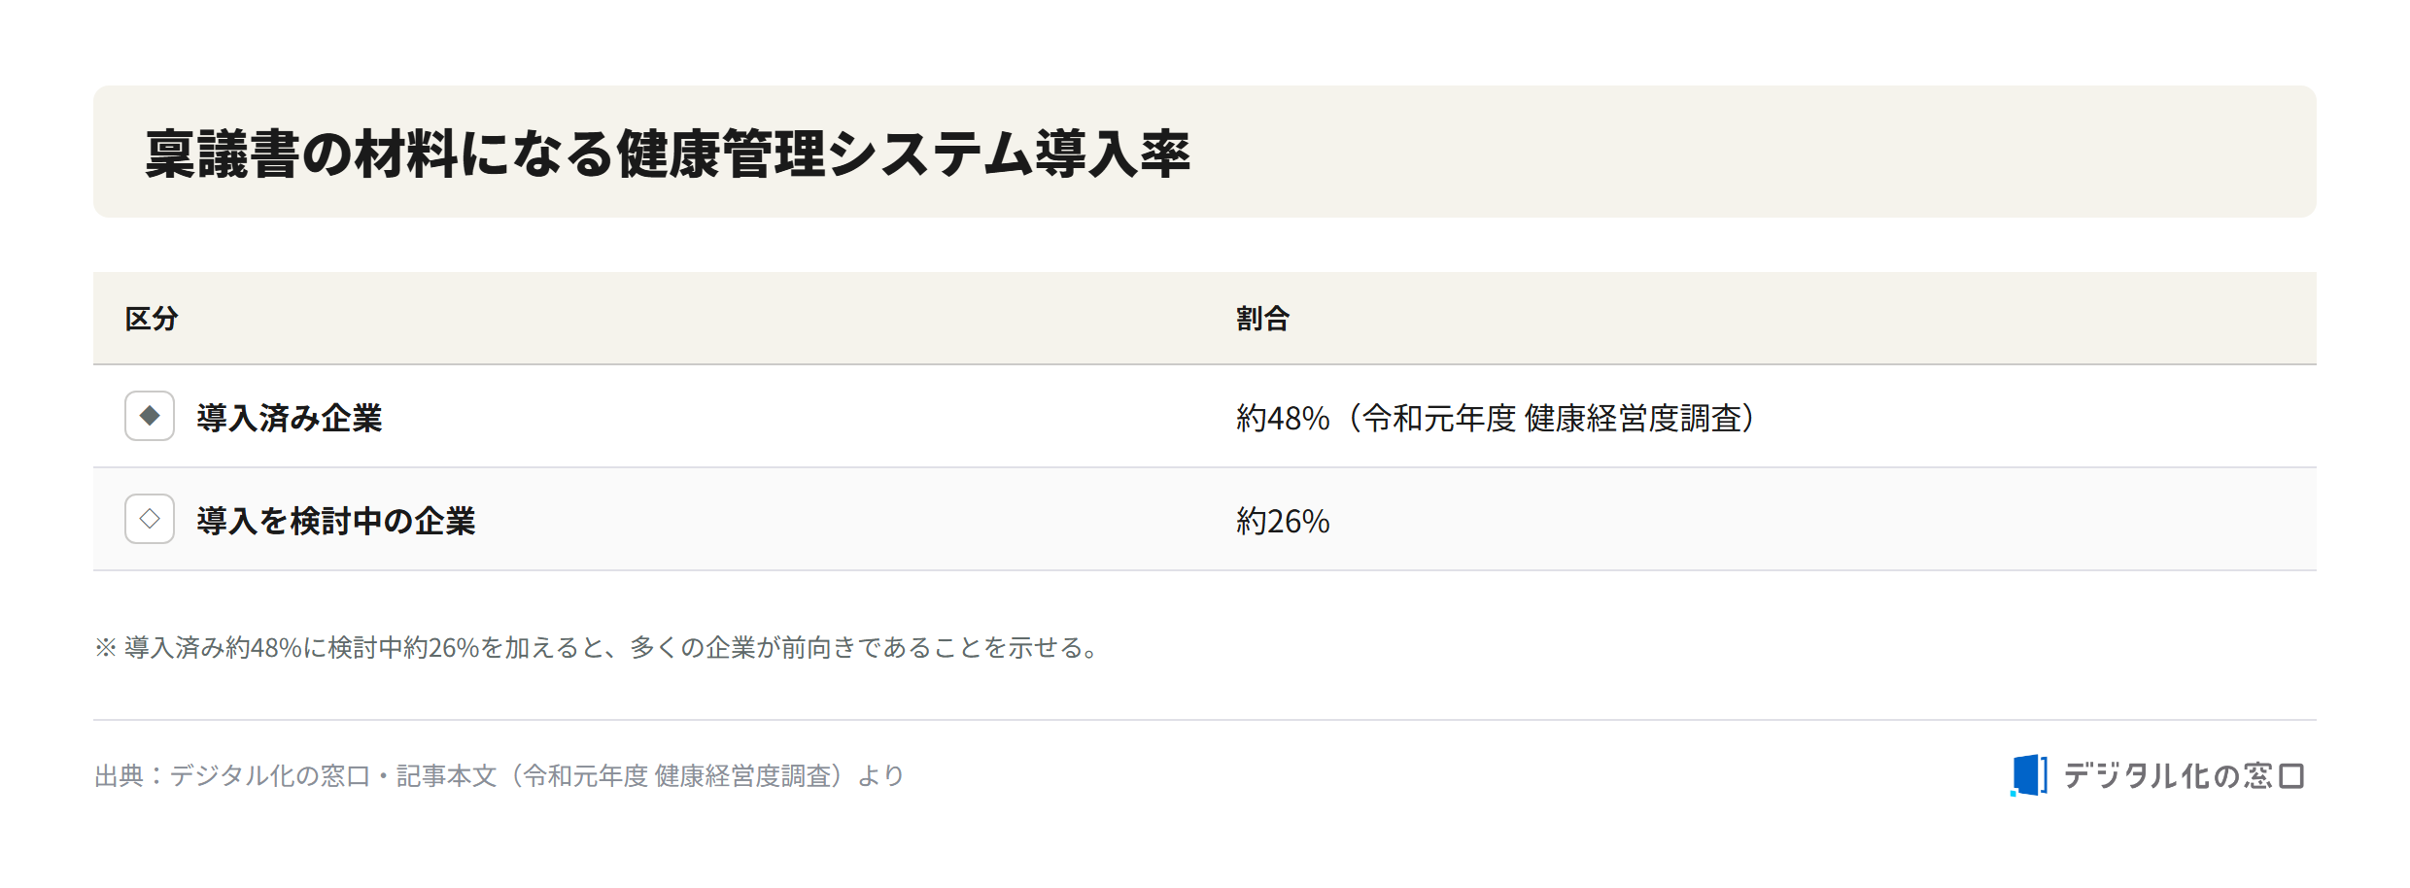Click デジタル化の窓口 in the source line
This screenshot has height=888, width=2410.
pos(271,775)
